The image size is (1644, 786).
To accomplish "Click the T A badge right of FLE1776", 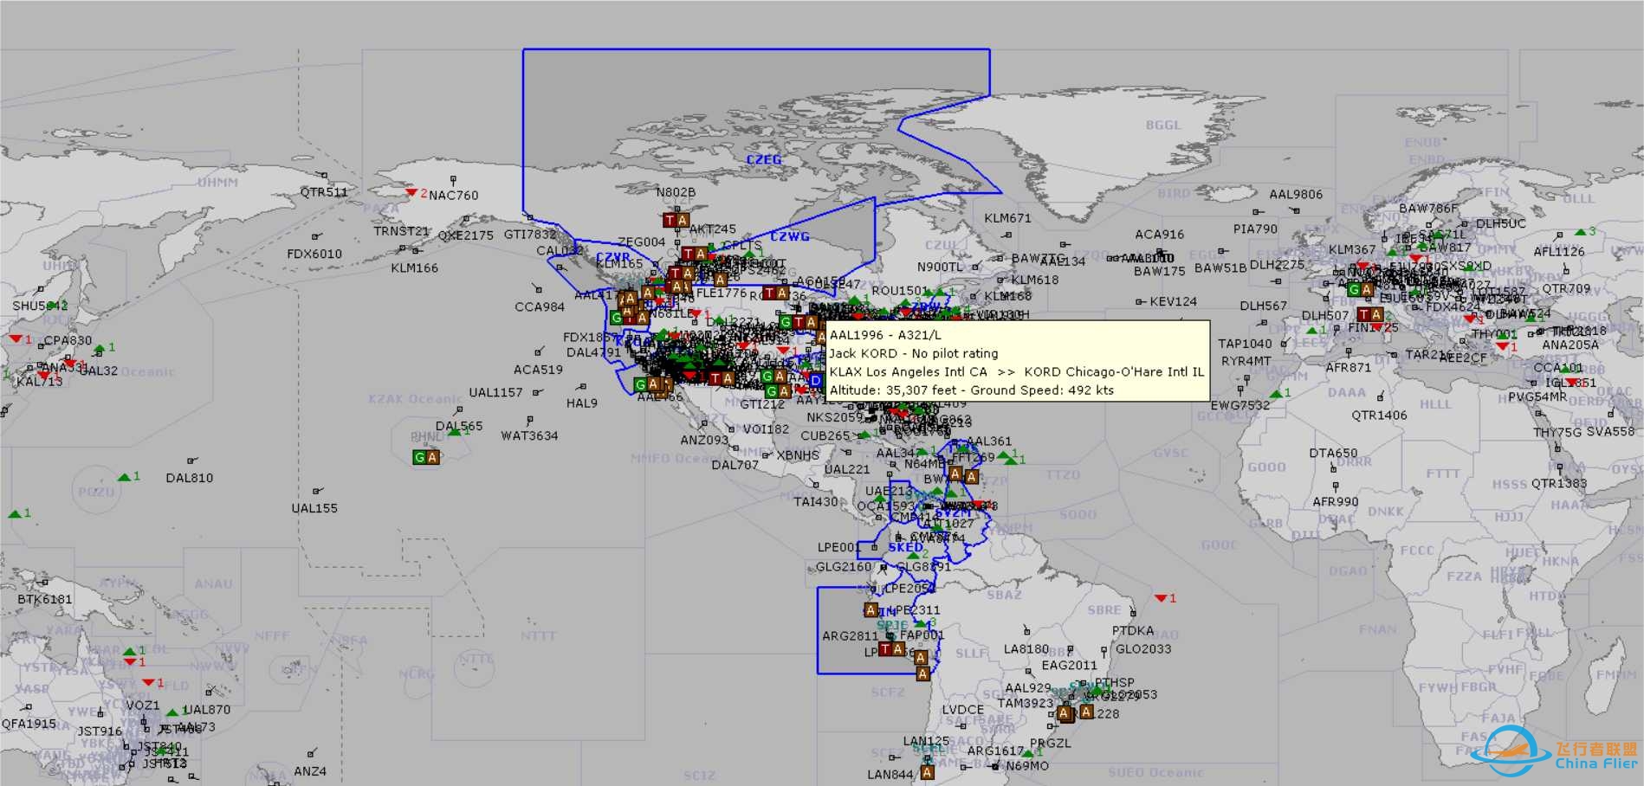I will [775, 293].
